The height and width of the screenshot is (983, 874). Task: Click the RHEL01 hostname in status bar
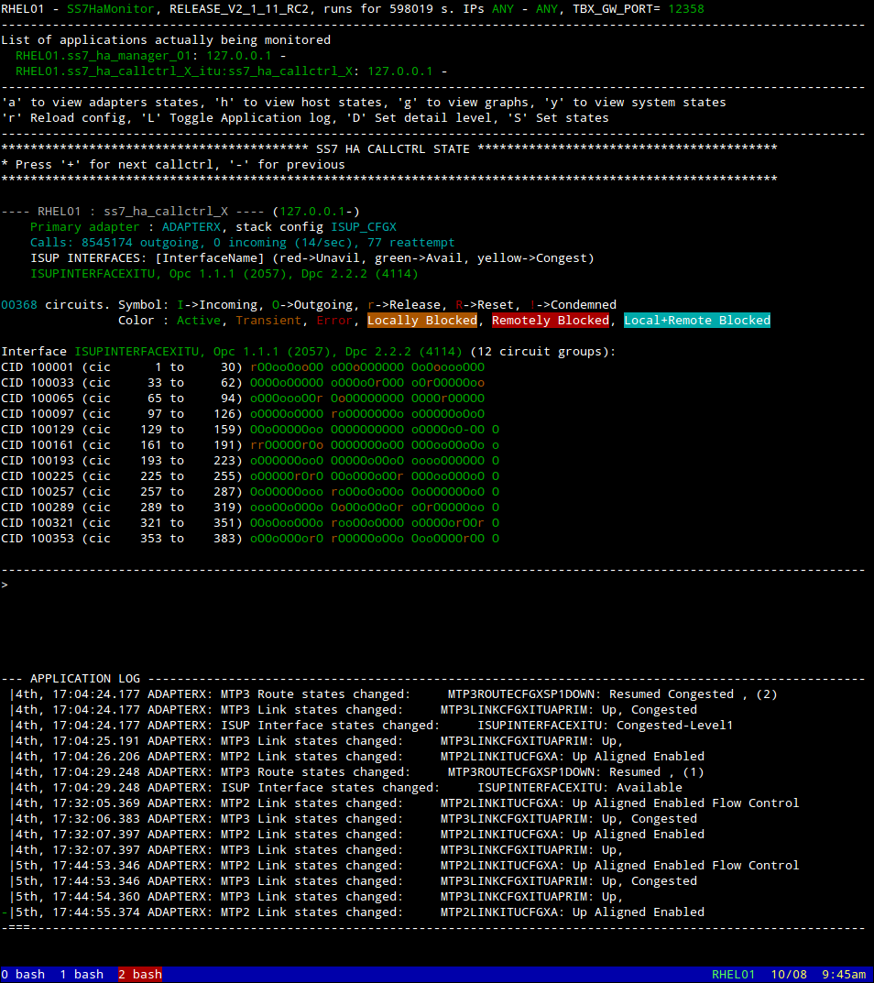coord(734,974)
